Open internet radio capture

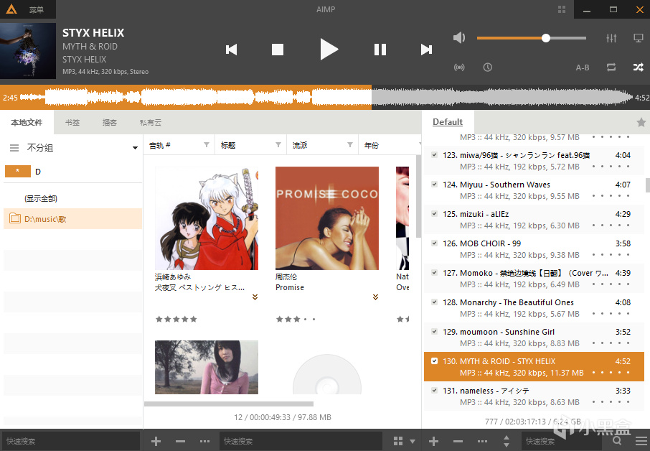459,68
